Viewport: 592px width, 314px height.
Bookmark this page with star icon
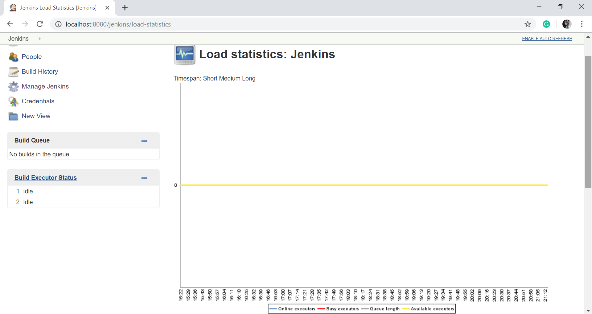[x=528, y=24]
